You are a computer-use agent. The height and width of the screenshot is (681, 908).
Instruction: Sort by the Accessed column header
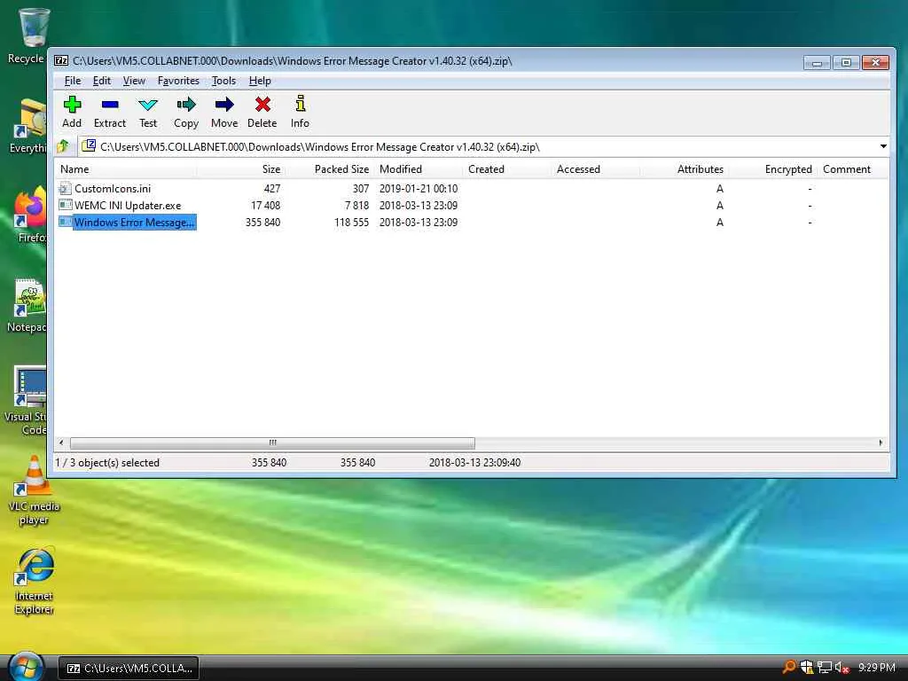tap(597, 169)
